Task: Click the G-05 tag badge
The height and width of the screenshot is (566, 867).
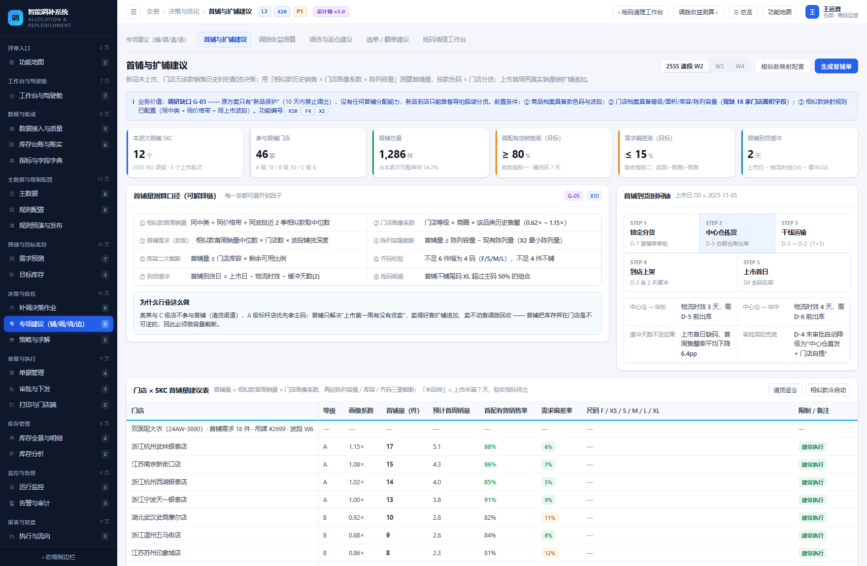Action: (x=573, y=196)
